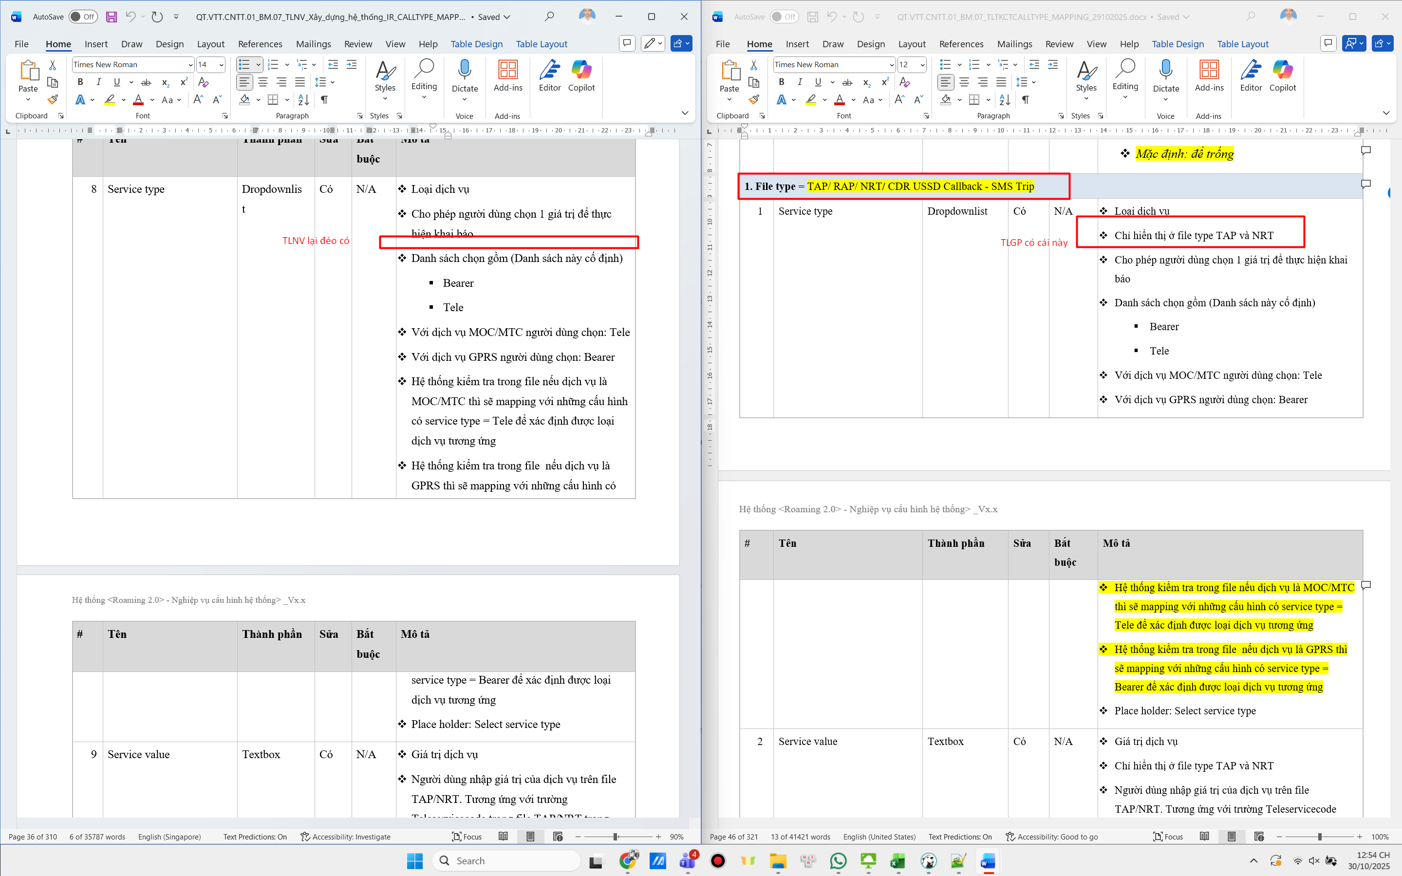Click Accessibility: Good to go status
This screenshot has height=876, width=1402.
point(1051,837)
